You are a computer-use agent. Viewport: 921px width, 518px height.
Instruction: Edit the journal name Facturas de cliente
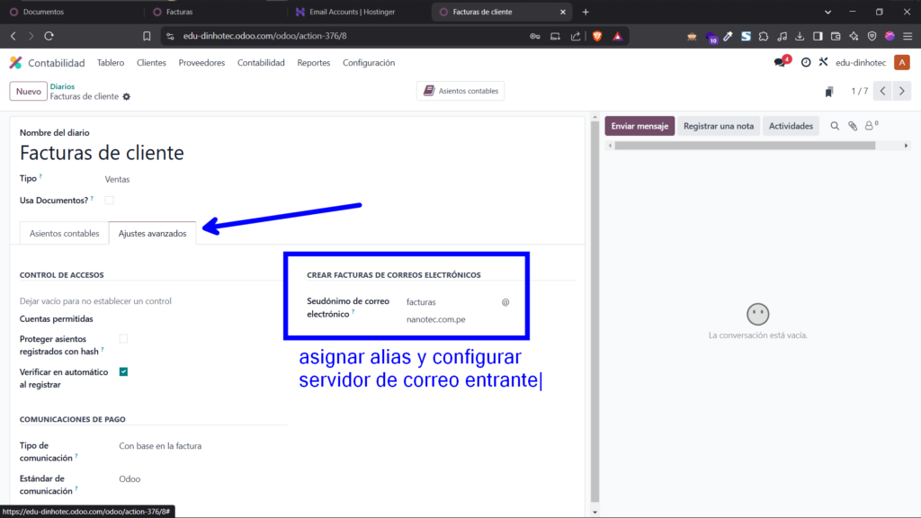102,153
